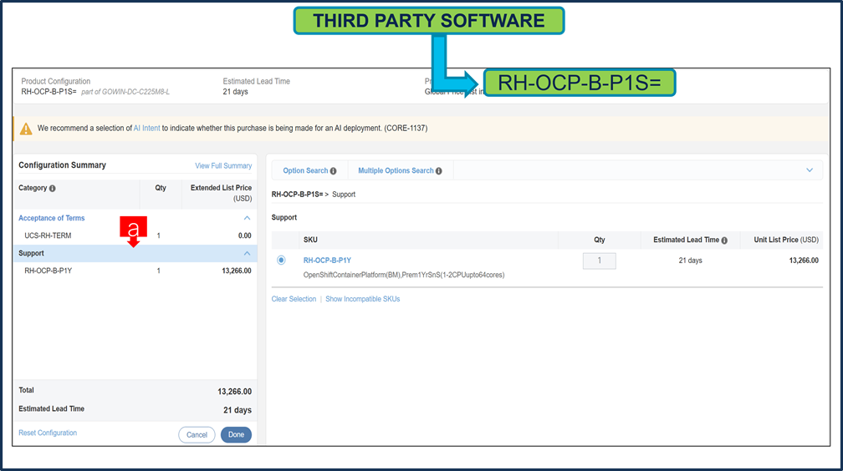
Task: Click the Acceptance of Terms category link
Action: (52, 218)
